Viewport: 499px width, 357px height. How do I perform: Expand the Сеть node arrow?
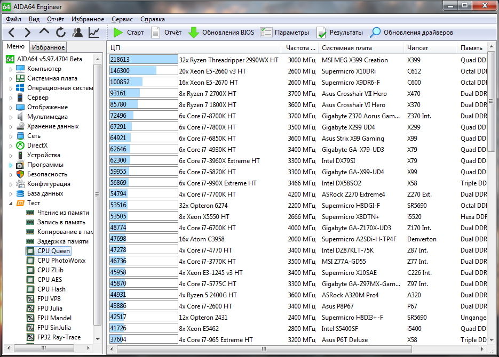tap(11, 136)
